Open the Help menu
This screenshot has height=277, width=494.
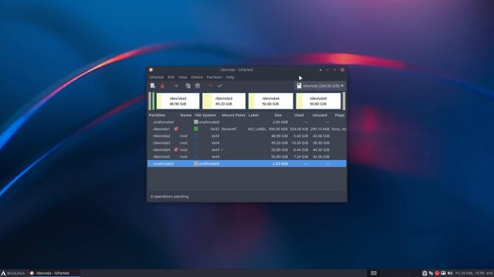[230, 77]
